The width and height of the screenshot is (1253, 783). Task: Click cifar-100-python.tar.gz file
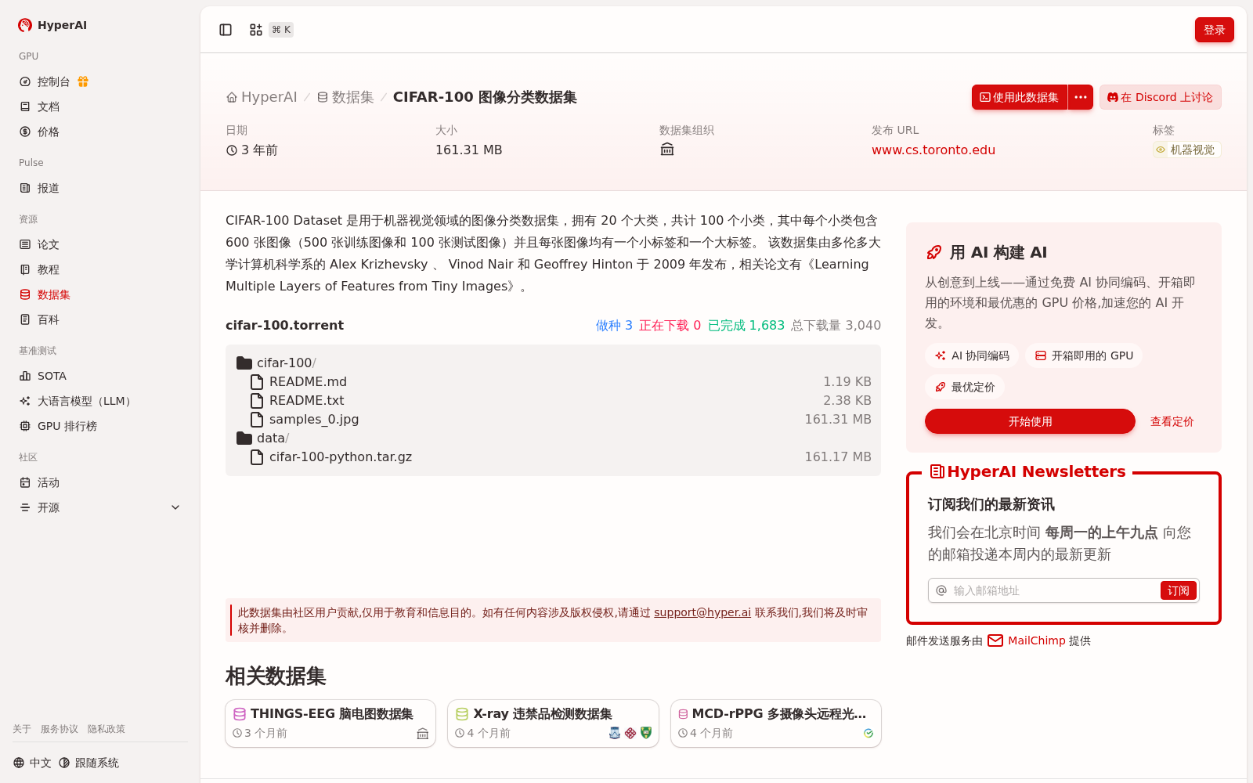click(331, 456)
